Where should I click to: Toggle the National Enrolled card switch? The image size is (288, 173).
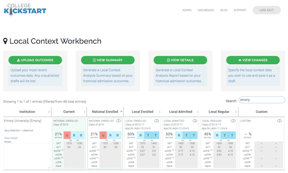click(x=119, y=121)
